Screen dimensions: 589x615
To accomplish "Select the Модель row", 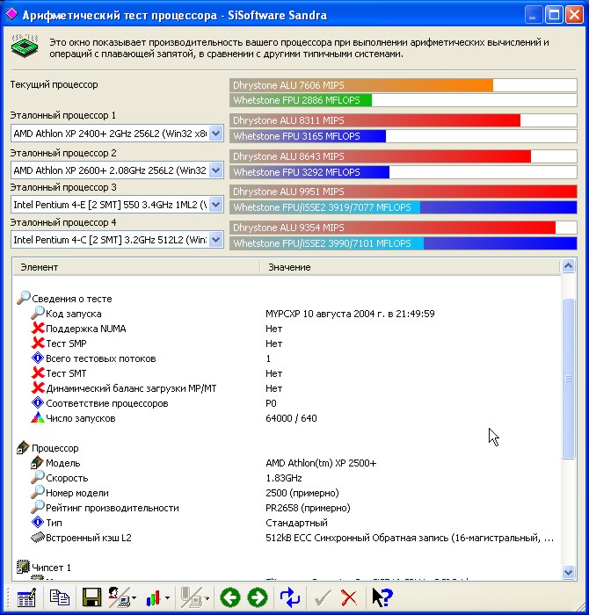I will [x=287, y=462].
